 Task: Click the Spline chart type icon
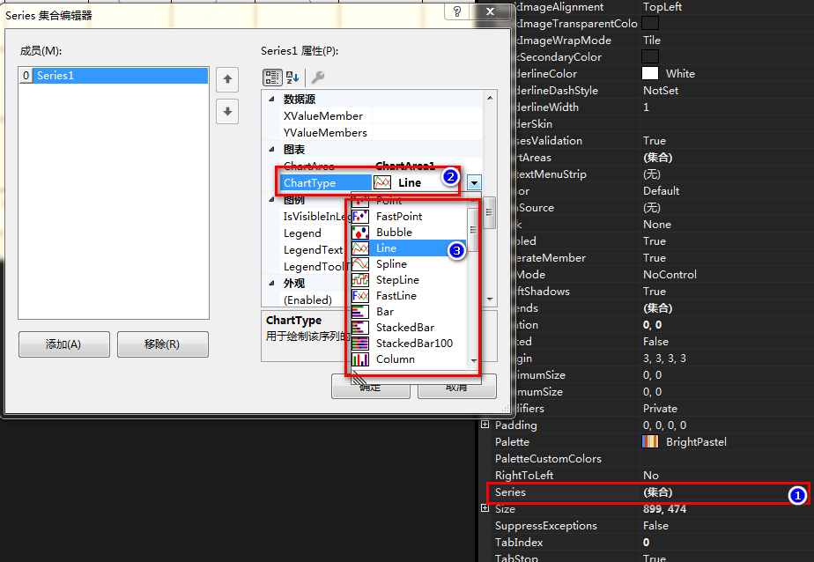tap(360, 263)
